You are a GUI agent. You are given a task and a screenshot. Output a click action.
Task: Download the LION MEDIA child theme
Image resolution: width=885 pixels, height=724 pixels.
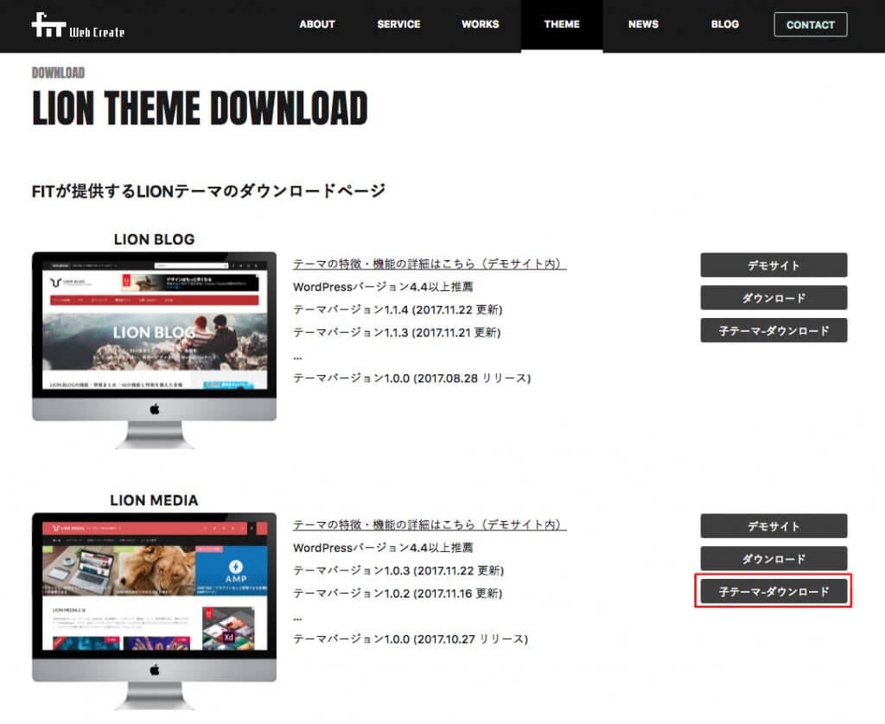click(774, 592)
